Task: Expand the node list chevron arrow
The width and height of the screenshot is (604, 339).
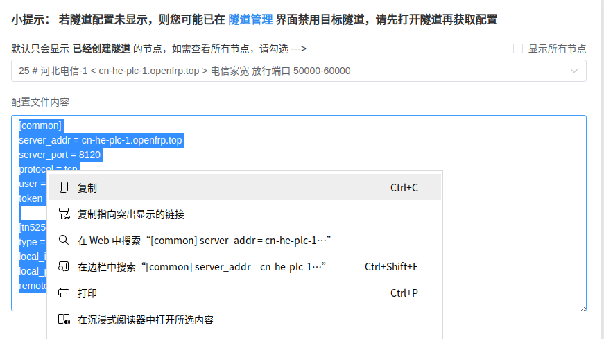Action: point(574,71)
